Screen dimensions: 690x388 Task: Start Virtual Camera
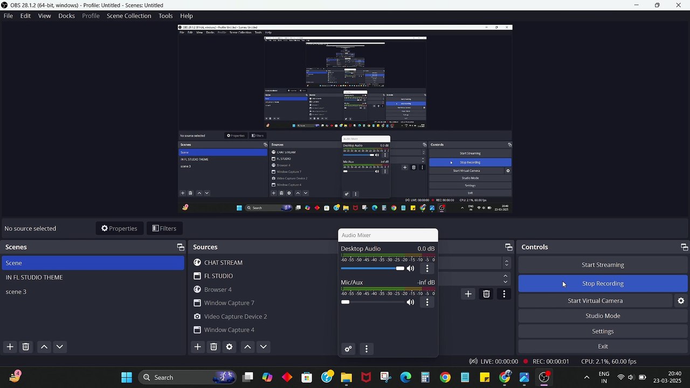(x=595, y=301)
